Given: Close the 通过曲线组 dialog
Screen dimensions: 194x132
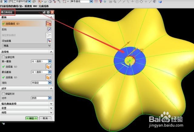Looking at the screenshot, I should point(52,12).
